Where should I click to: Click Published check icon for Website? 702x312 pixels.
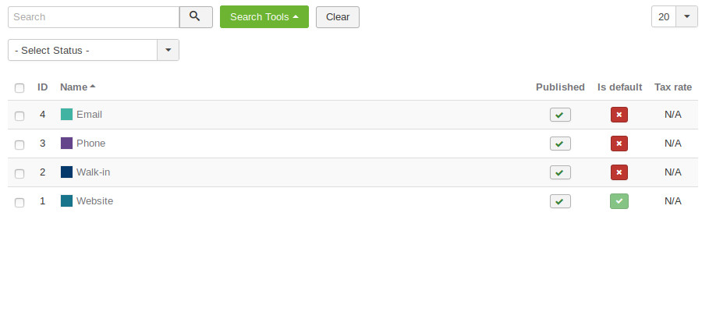[x=560, y=201]
